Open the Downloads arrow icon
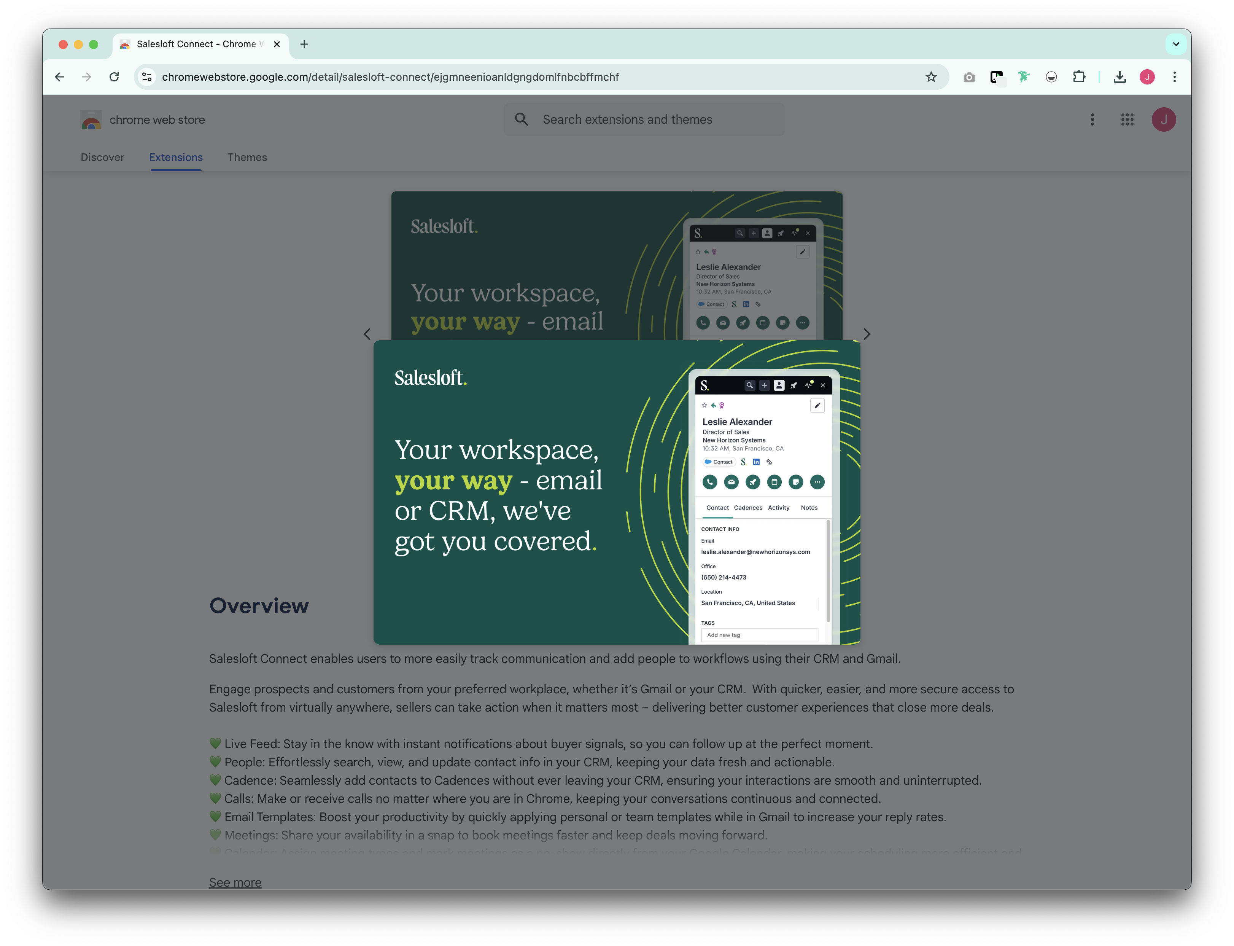This screenshot has height=946, width=1234. 1120,77
